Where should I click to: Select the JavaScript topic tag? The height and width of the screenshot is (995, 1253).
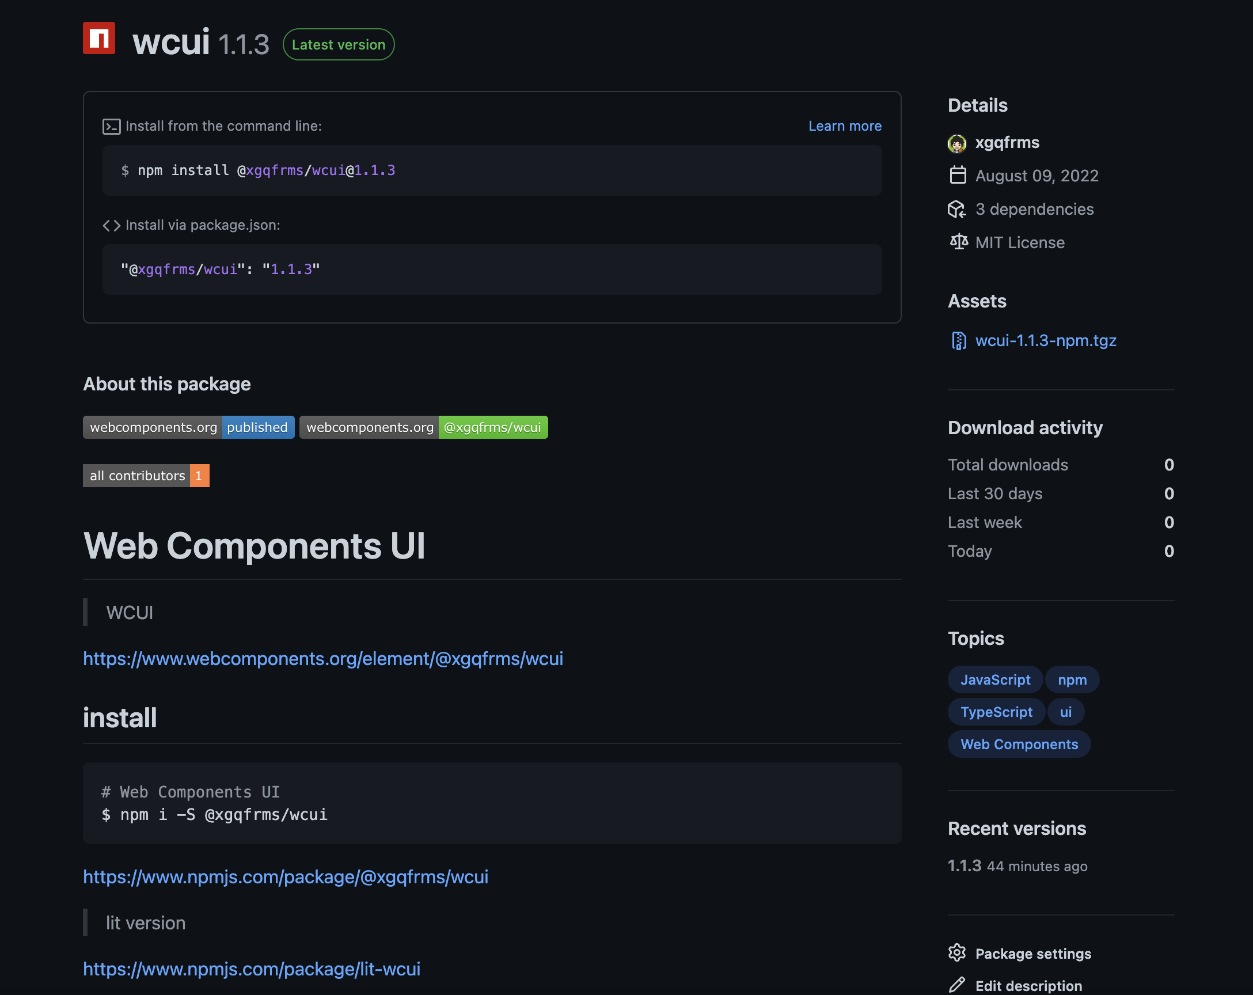click(x=995, y=679)
